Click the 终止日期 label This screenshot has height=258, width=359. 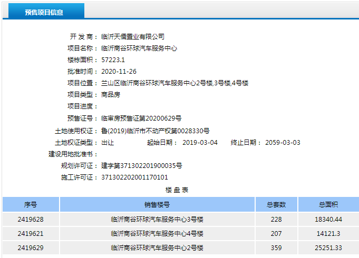(246, 143)
